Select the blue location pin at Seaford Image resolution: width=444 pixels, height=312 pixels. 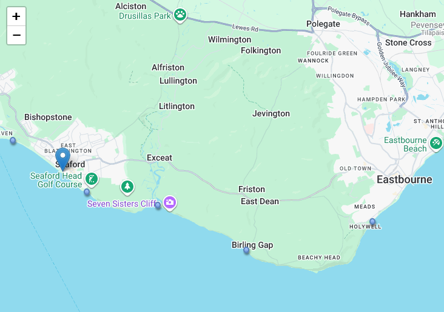62,159
